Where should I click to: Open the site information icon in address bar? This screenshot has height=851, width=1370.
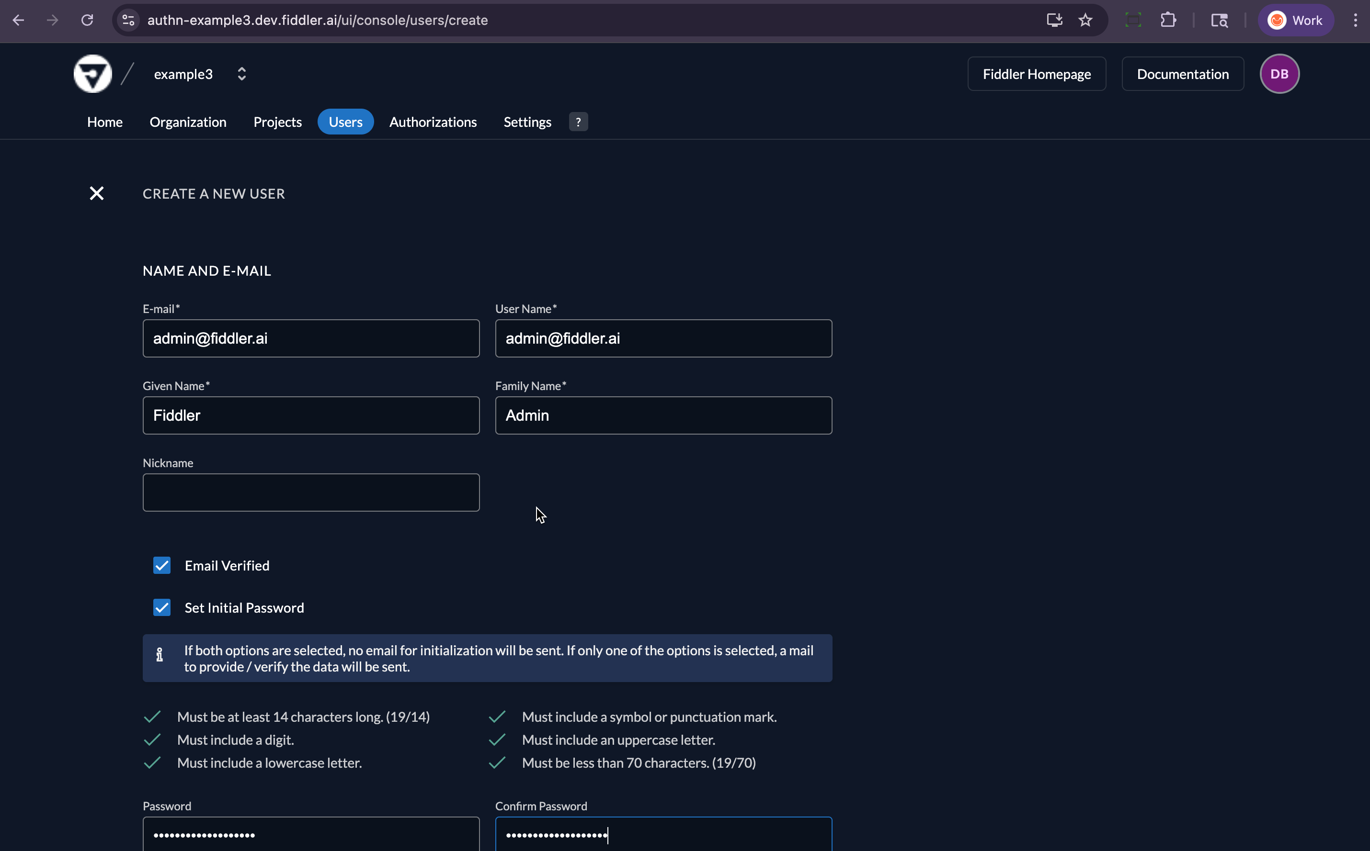[128, 20]
